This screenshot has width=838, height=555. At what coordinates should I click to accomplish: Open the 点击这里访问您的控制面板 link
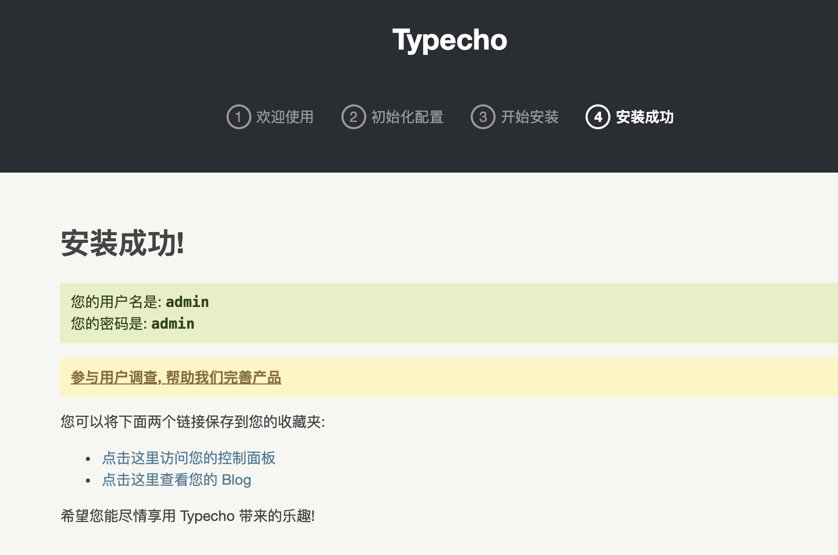(189, 458)
